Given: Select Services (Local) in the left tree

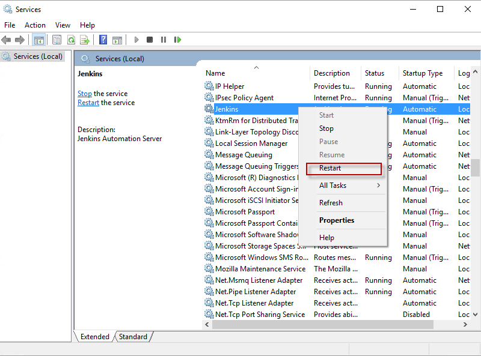Looking at the screenshot, I should (x=38, y=56).
